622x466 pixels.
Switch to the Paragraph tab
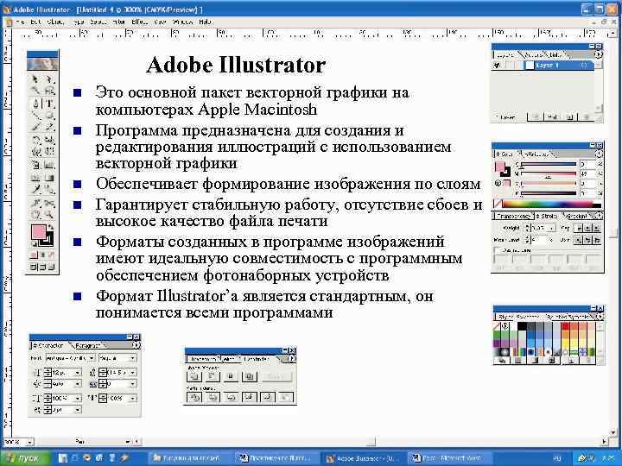[88, 345]
